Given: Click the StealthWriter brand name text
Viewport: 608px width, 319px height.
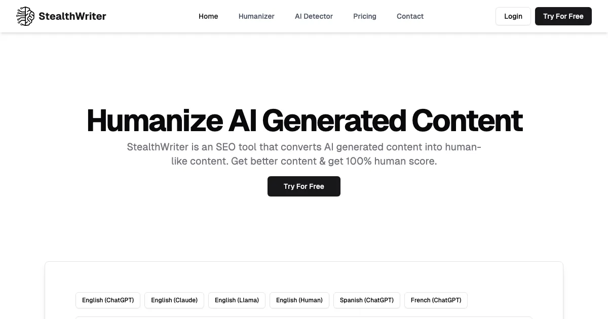Looking at the screenshot, I should 72,16.
